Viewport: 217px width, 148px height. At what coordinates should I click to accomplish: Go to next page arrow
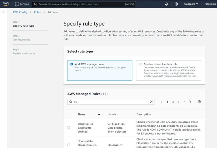[190, 102]
